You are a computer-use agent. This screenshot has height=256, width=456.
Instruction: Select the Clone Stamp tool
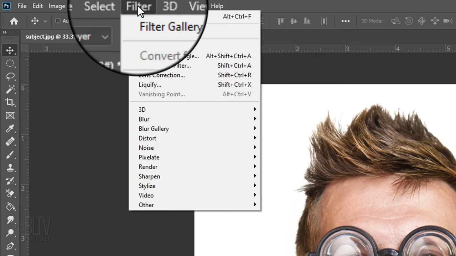tap(10, 167)
